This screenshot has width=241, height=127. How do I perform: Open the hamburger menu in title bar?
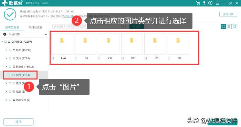(217, 3)
